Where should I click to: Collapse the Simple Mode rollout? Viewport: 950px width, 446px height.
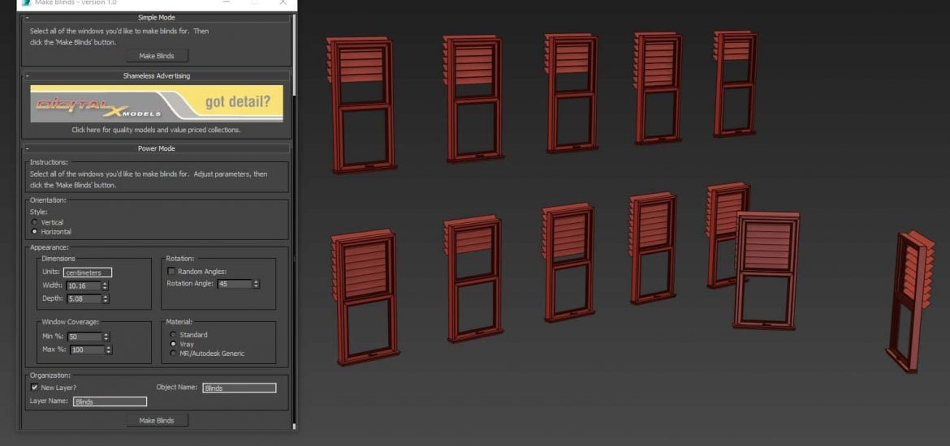[x=27, y=17]
